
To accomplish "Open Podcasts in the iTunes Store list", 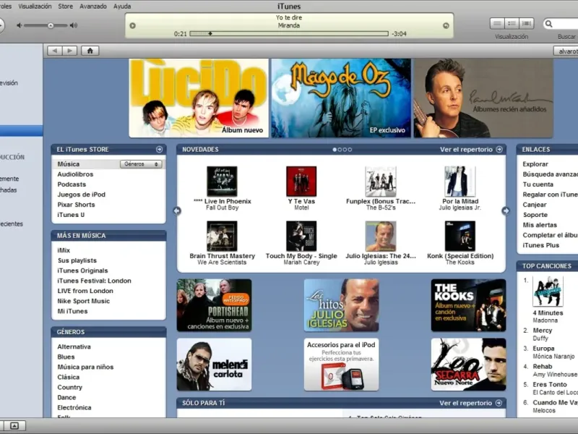I will tap(72, 184).
